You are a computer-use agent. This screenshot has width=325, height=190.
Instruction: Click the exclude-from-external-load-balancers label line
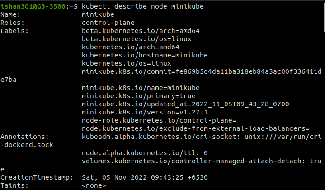(x=195, y=128)
